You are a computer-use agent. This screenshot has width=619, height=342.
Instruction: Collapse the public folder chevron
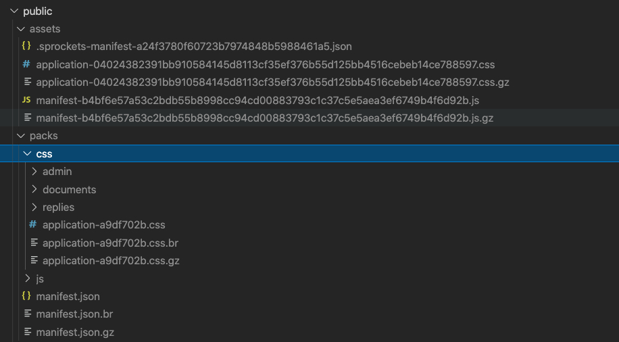click(x=14, y=11)
